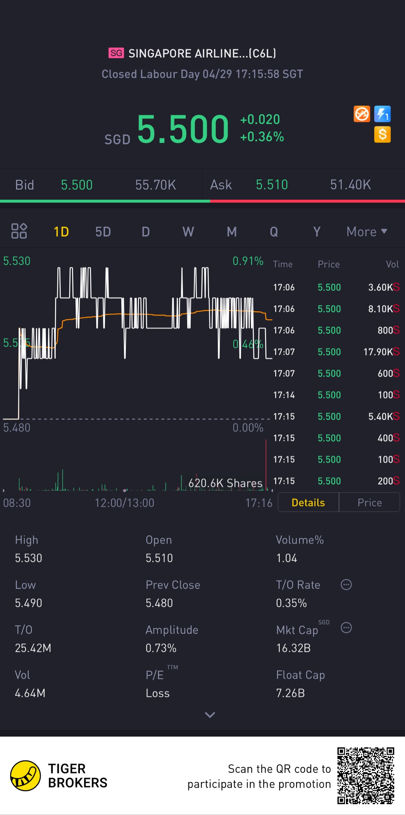This screenshot has height=815, width=405.
Task: Tap the Mkt Cap value 16.32B
Action: pos(293,648)
